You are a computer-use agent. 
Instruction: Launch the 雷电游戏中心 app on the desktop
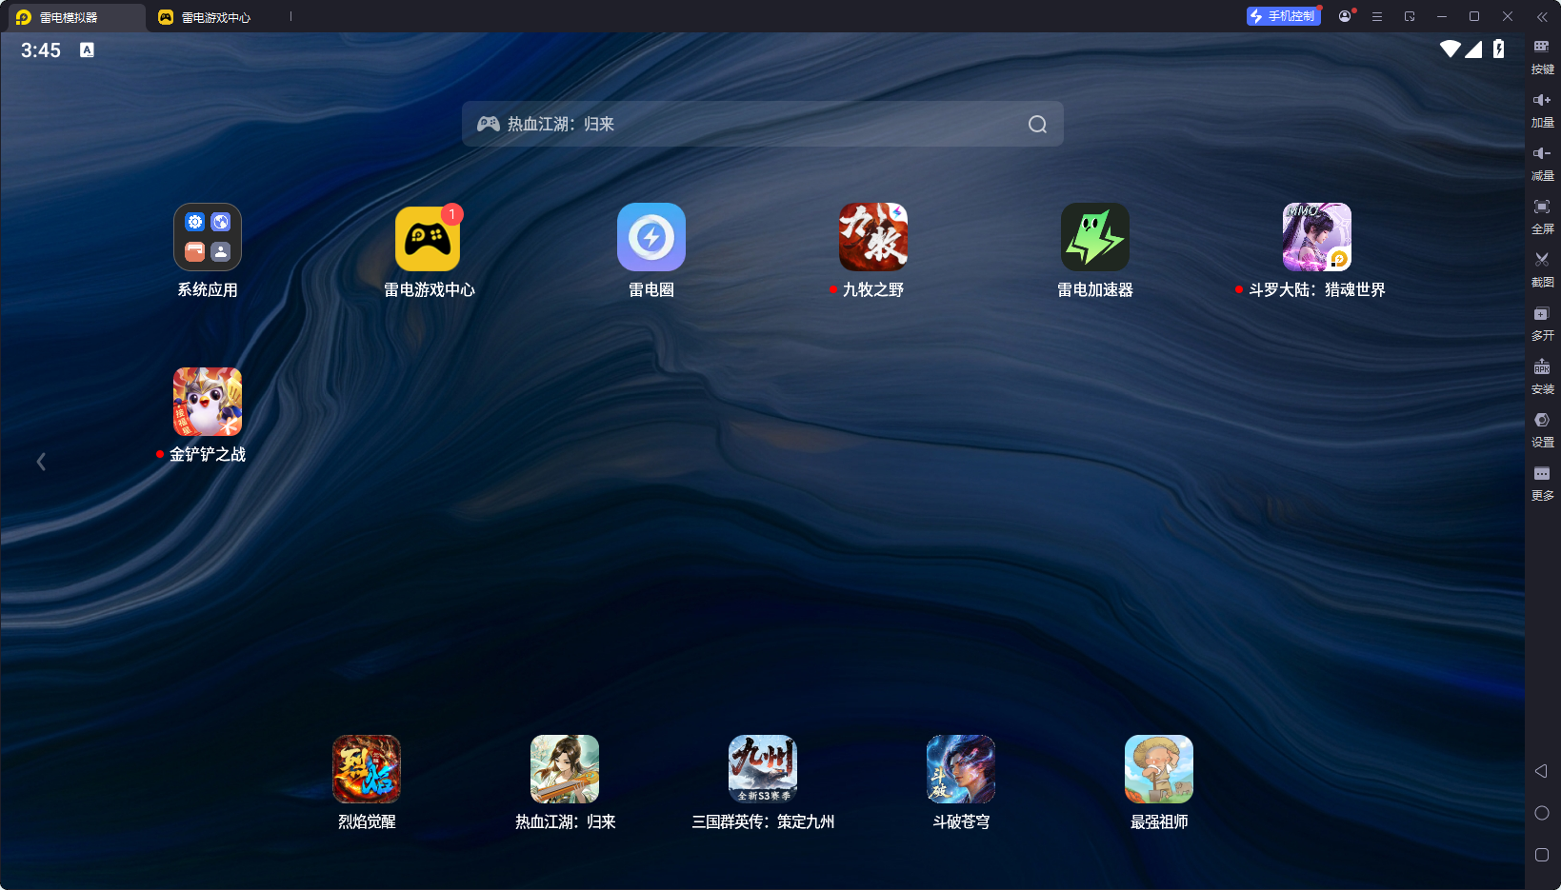pyautogui.click(x=429, y=237)
